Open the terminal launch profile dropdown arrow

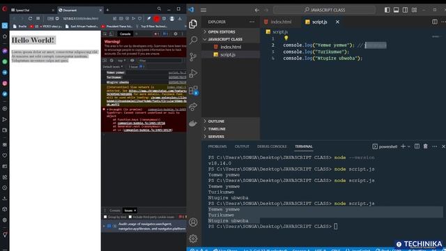[x=409, y=146]
